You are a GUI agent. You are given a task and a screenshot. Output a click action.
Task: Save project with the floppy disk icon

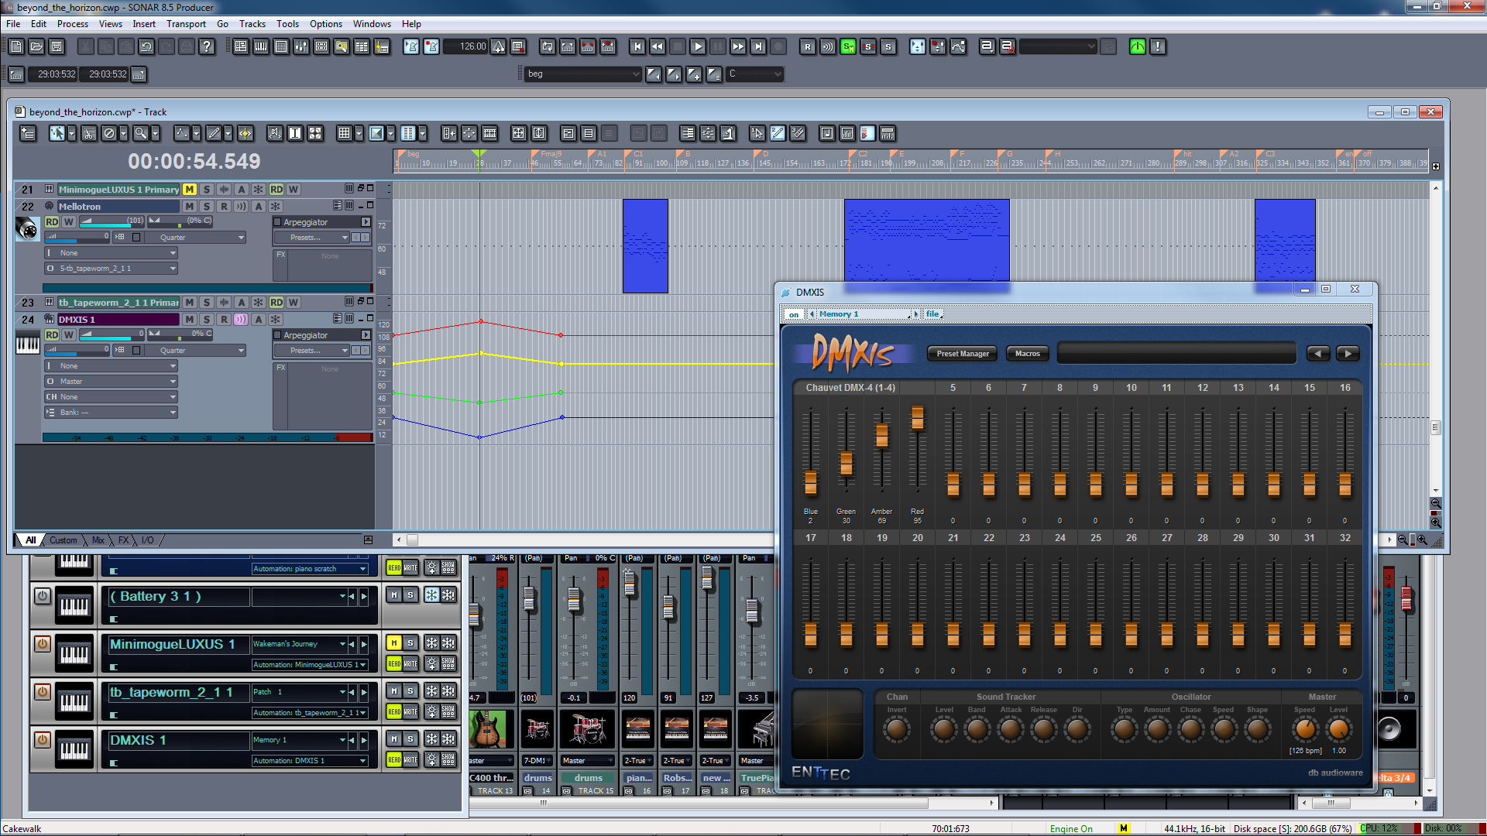point(57,46)
